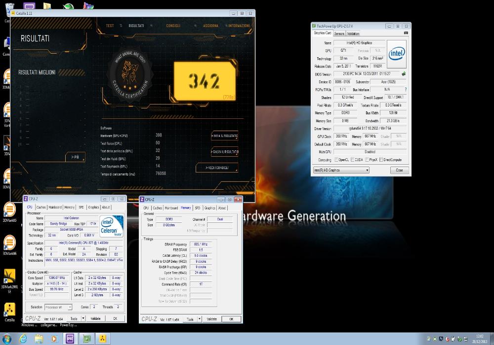This screenshot has height=345, width=494.
Task: Switch to the GPU-Z taskbar button
Action: (86, 339)
